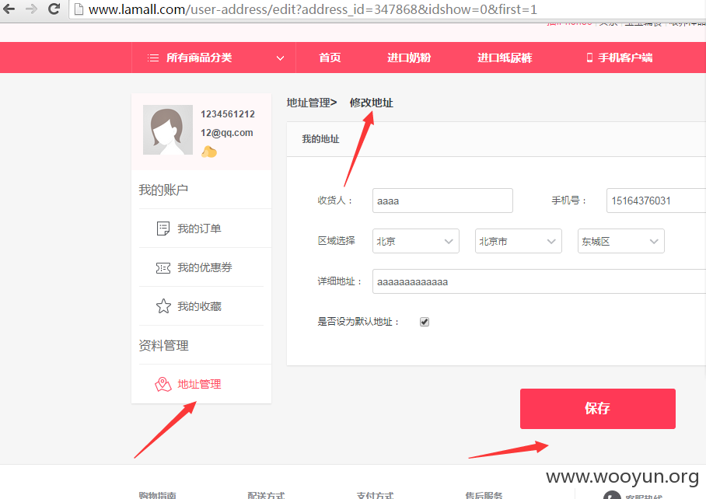Click the 我的收藏 star icon
Viewport: 706px width, 499px height.
[x=163, y=306]
